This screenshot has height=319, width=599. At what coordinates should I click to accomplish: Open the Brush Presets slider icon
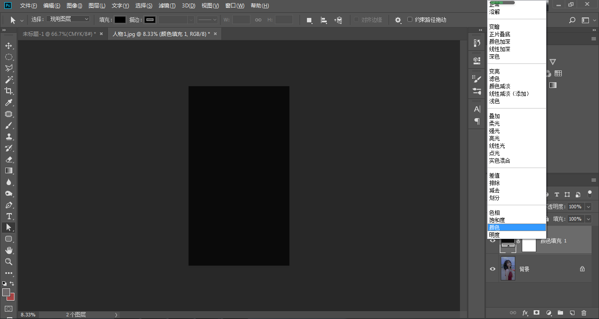pyautogui.click(x=477, y=91)
